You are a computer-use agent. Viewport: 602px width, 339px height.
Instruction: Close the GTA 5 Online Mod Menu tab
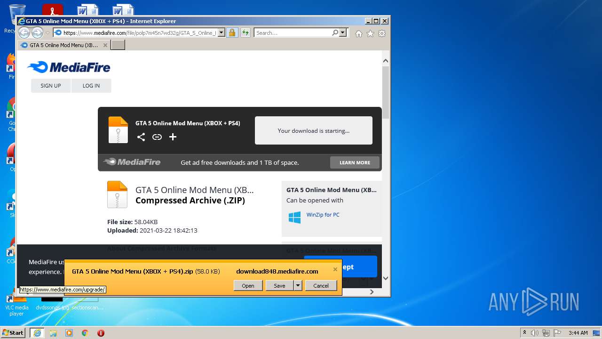105,45
